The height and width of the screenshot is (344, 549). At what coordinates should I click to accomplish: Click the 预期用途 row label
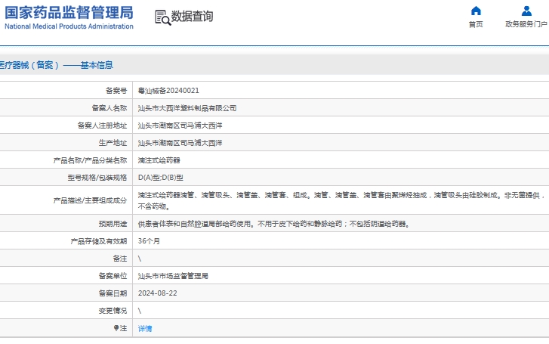113,224
